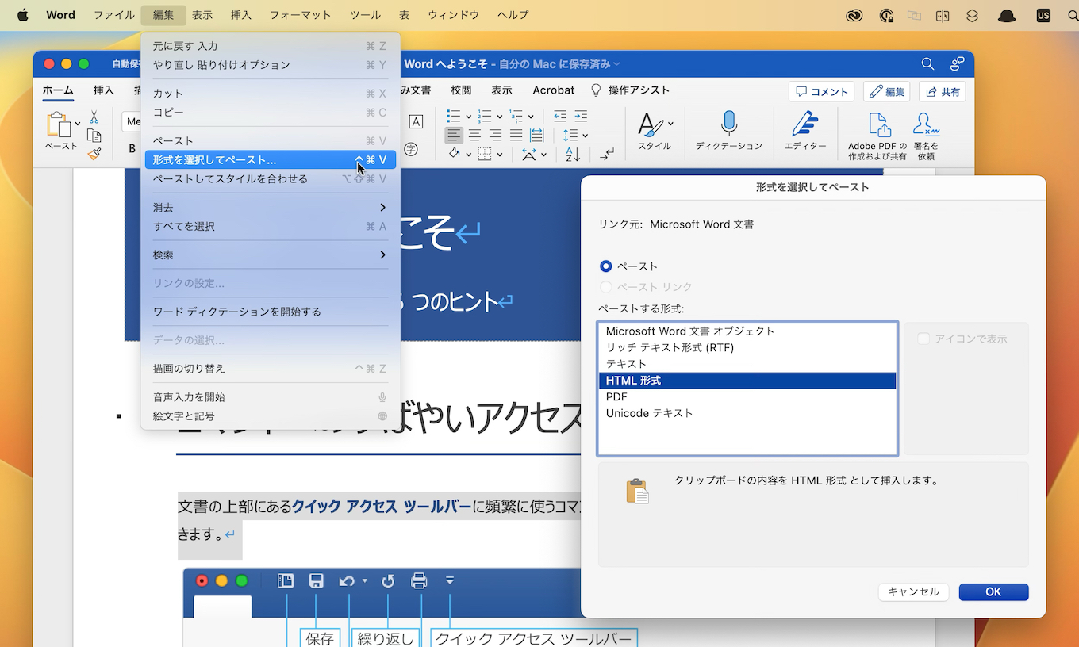
Task: Open the スタイル styles pane icon
Action: (x=651, y=124)
